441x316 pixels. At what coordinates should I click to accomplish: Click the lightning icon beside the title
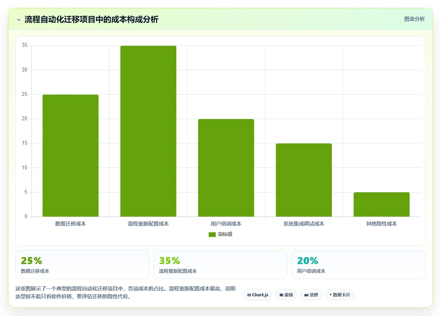click(19, 20)
